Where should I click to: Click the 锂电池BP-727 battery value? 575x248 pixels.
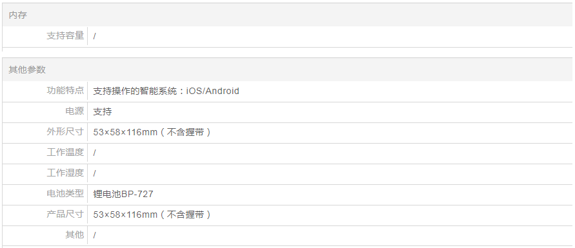coord(123,194)
